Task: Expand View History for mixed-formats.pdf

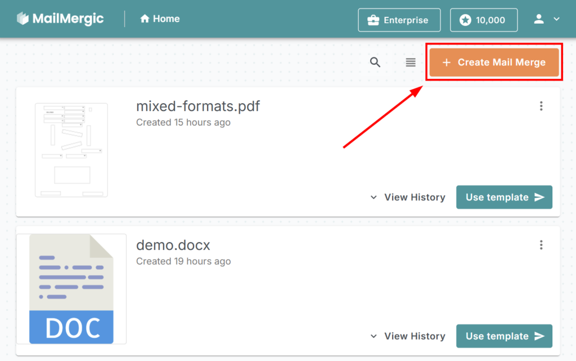Action: click(408, 197)
